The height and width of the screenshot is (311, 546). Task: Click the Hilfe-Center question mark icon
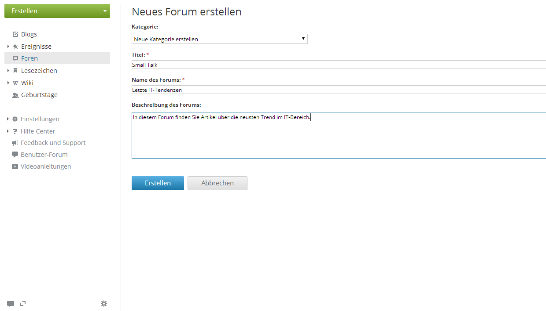[15, 131]
